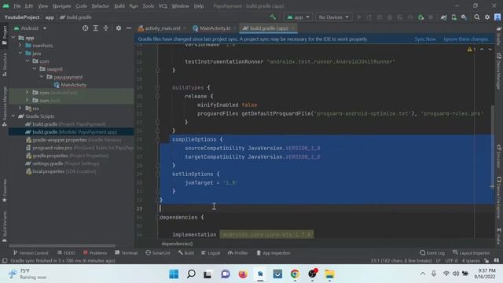Click the 4 spaces indent status

pos(471,260)
